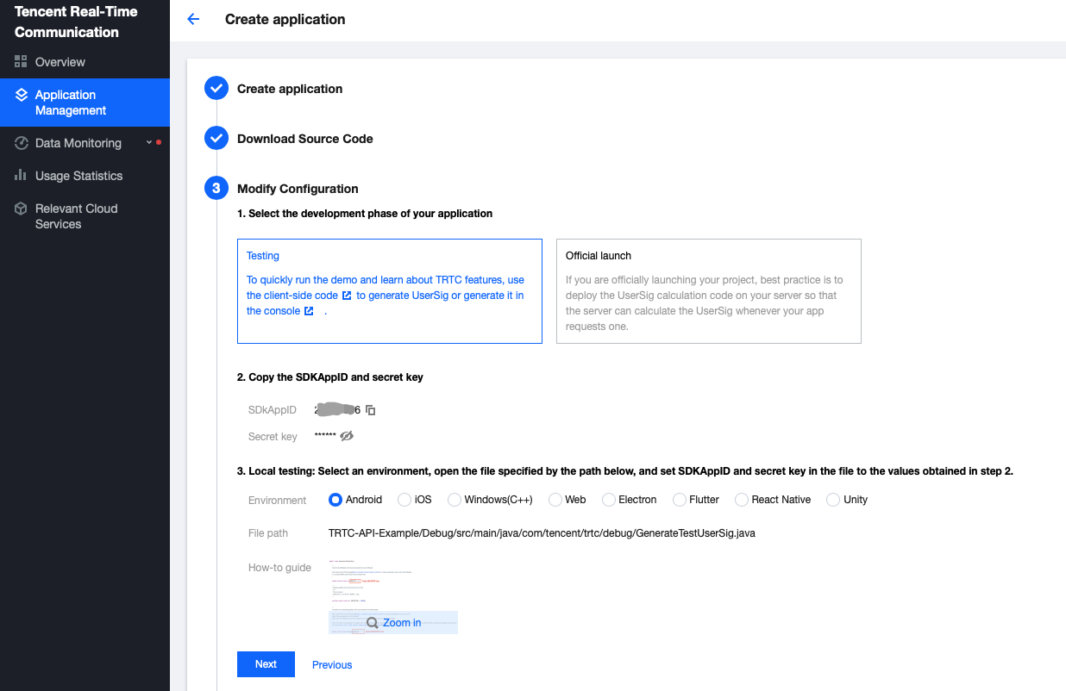The height and width of the screenshot is (691, 1066).
Task: Select the Android environment radio button
Action: point(335,500)
